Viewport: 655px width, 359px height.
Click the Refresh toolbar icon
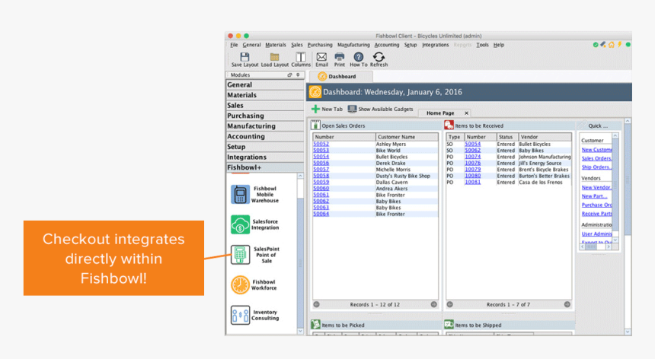point(379,57)
